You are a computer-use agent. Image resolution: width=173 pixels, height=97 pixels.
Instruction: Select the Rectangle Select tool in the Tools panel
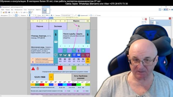(x=143, y=22)
